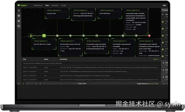Click step 1 circle in Penetration panel
185x112 pixels.
point(163,22)
